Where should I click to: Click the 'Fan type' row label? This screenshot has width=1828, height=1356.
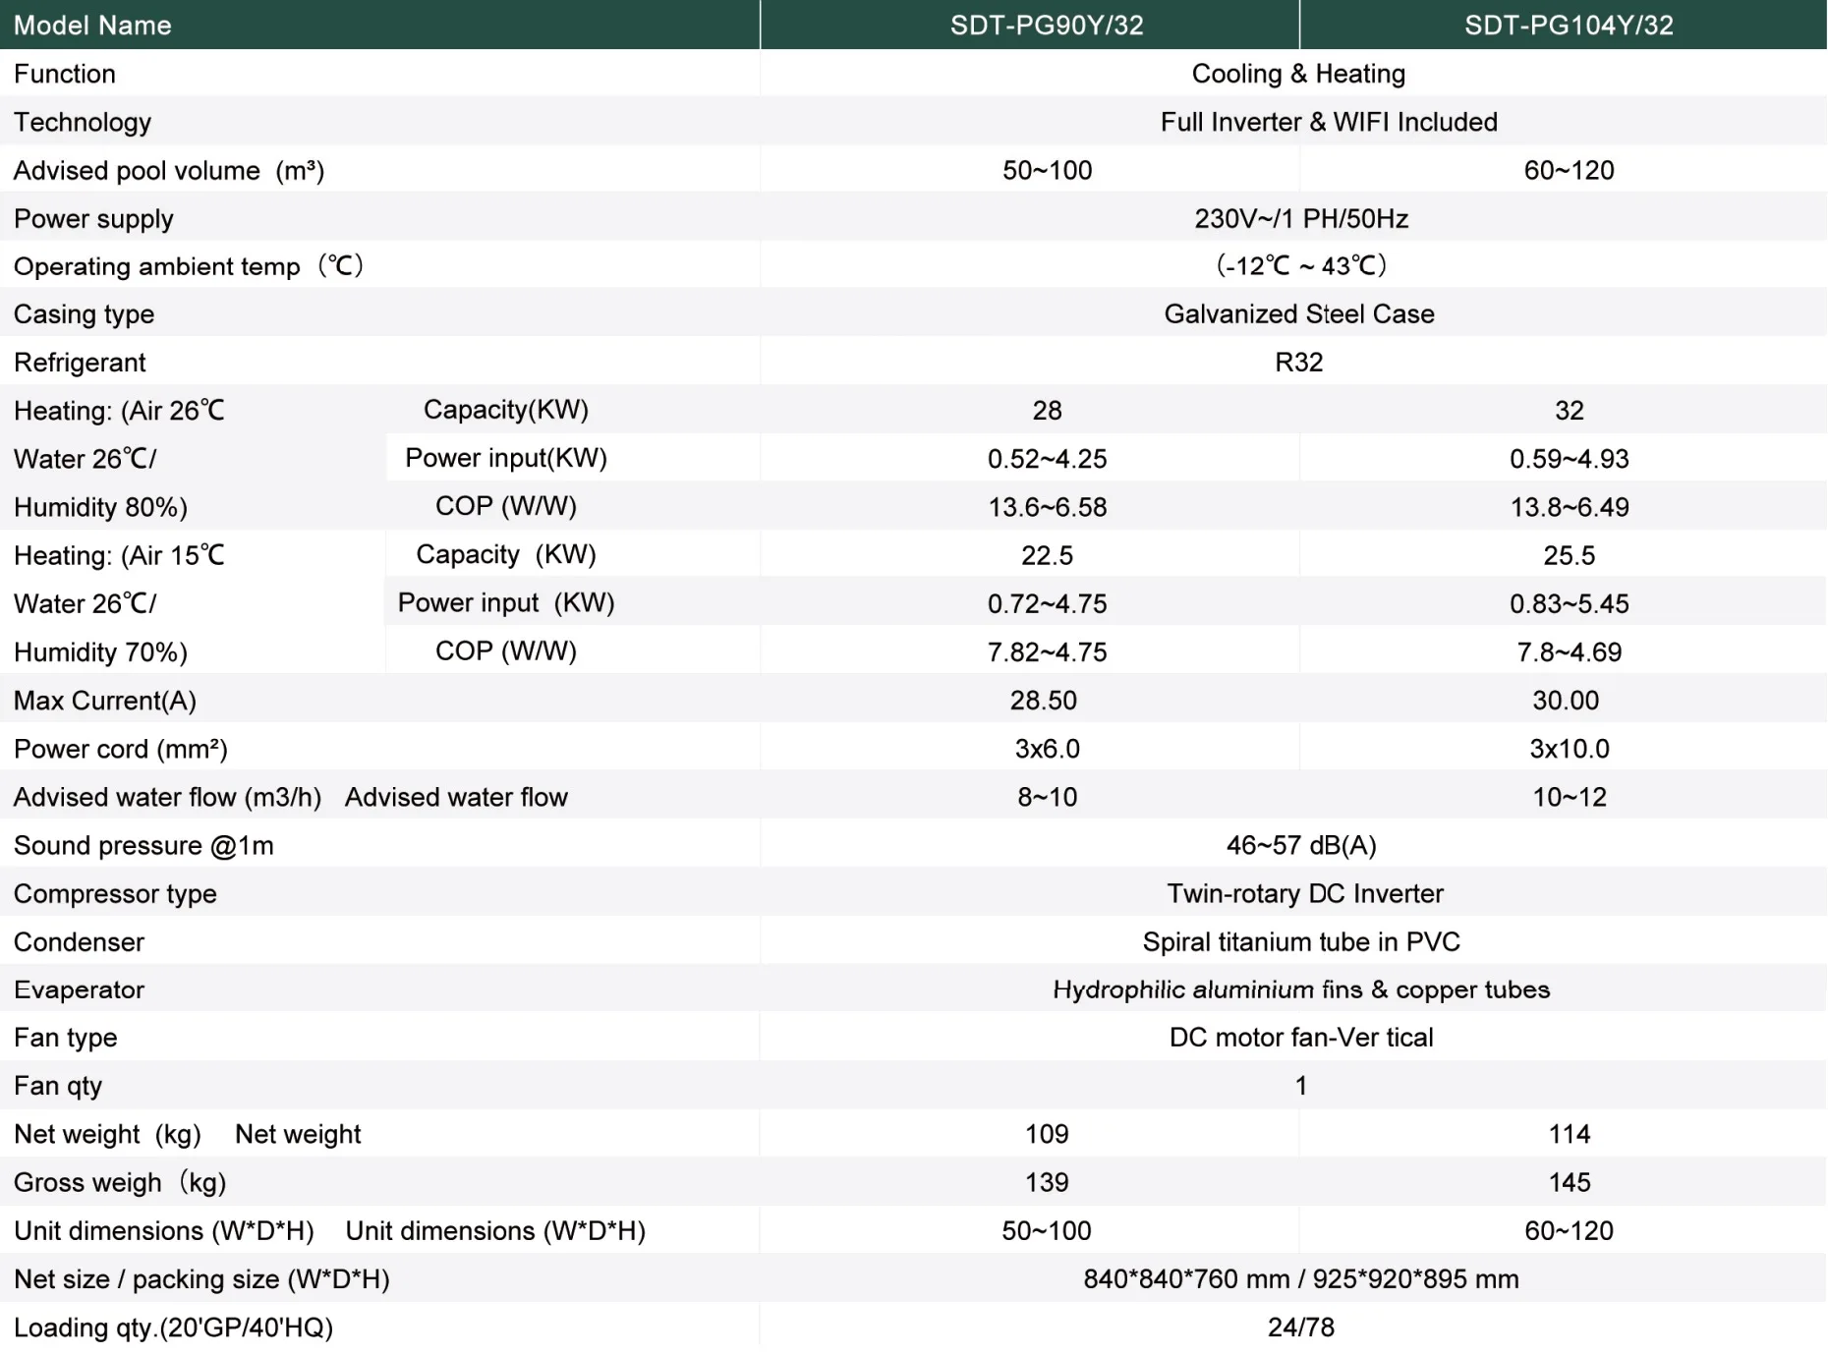[x=65, y=1038]
